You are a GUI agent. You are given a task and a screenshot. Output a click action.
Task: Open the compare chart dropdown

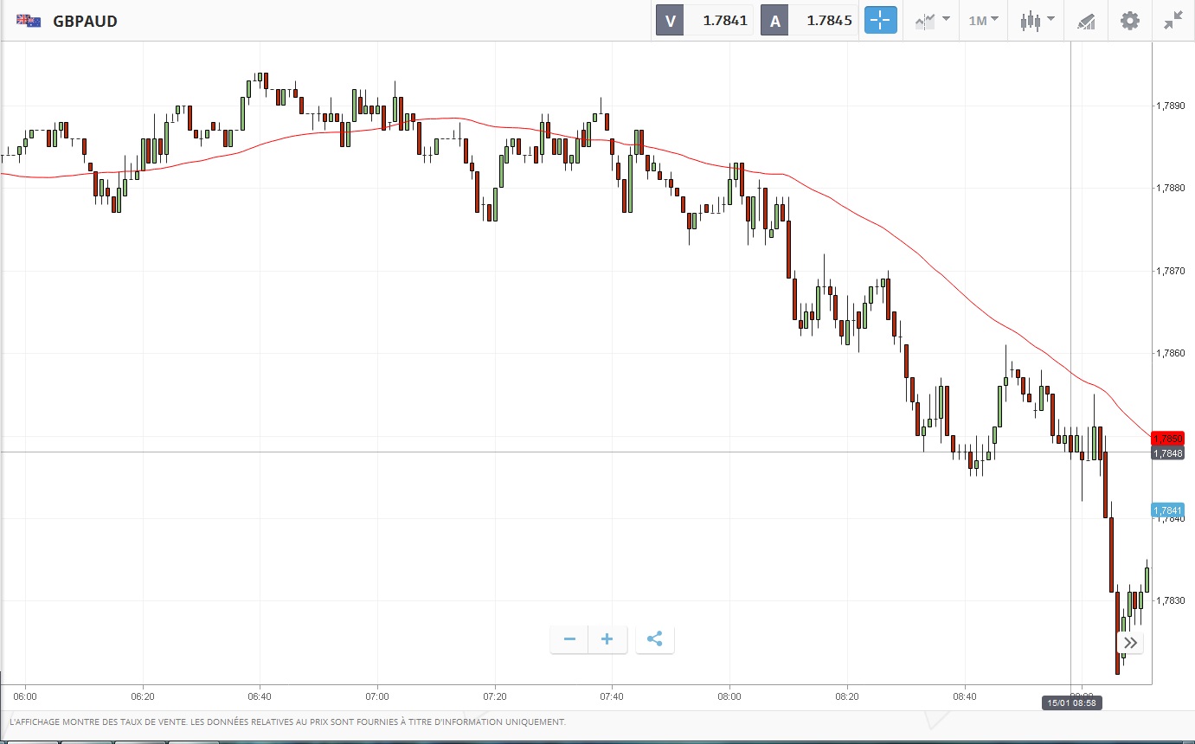point(933,20)
